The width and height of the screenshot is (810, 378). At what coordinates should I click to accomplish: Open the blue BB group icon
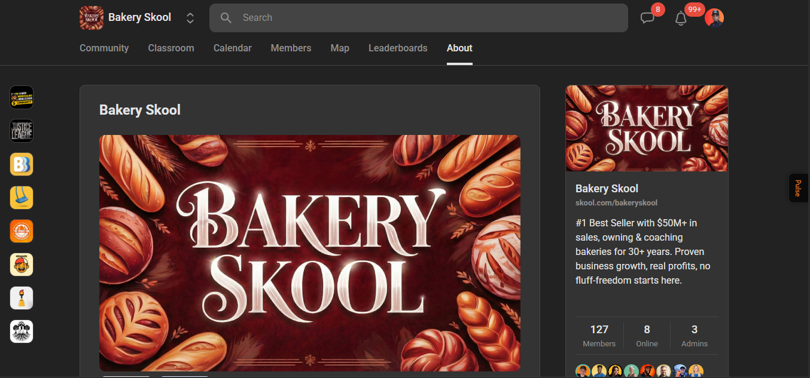22,164
